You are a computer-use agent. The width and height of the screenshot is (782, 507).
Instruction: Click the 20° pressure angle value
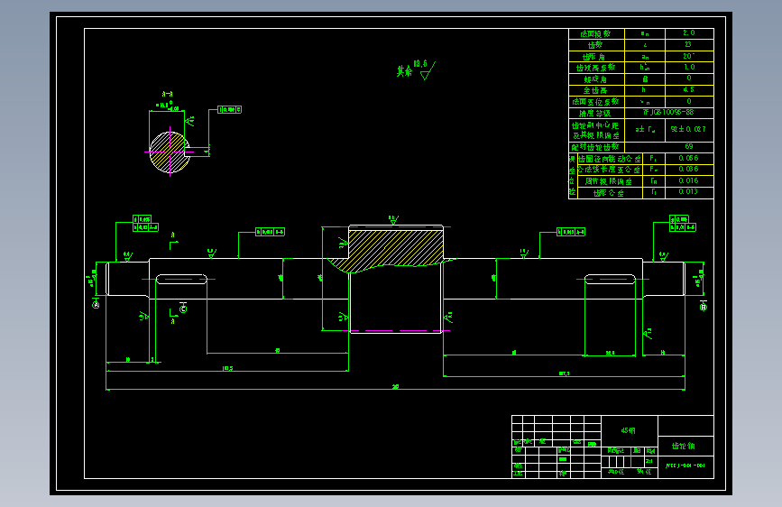point(689,57)
